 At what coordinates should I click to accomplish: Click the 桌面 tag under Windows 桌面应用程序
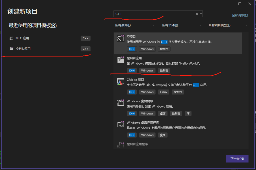[x=162, y=135]
